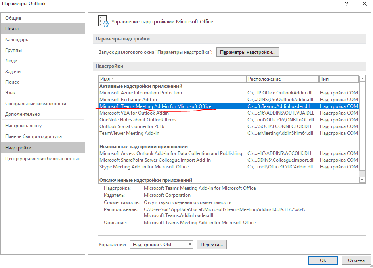Click the OUTLVBA.DLL location cell

coord(281,113)
